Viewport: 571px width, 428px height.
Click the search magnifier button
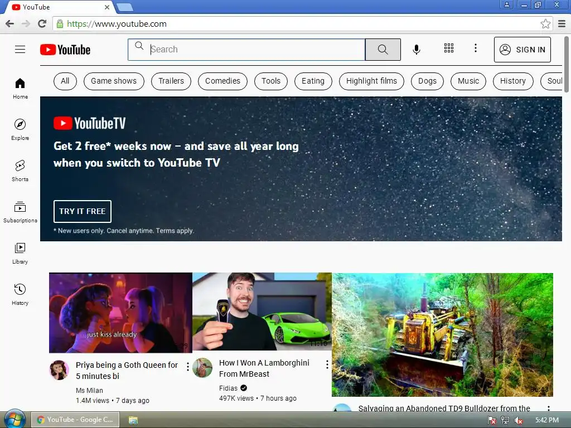click(383, 50)
